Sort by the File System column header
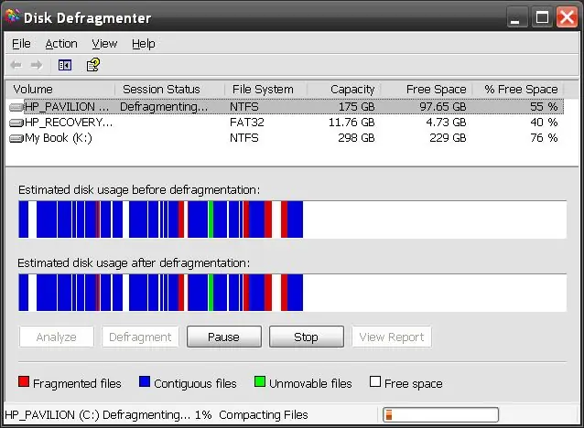Viewport: 584px width, 428px height. (265, 90)
